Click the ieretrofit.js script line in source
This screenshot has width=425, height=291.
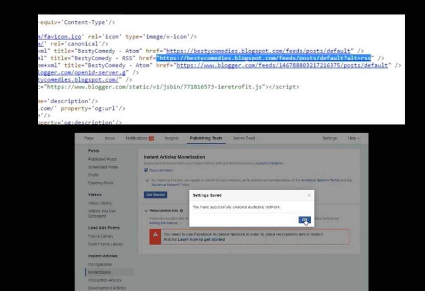click(x=169, y=87)
